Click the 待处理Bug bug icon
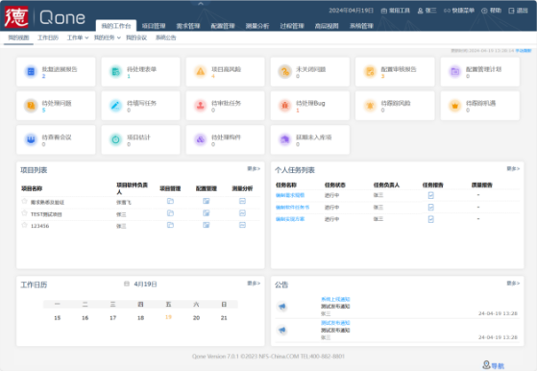Image resolution: width=537 pixels, height=371 pixels. pyautogui.click(x=285, y=106)
